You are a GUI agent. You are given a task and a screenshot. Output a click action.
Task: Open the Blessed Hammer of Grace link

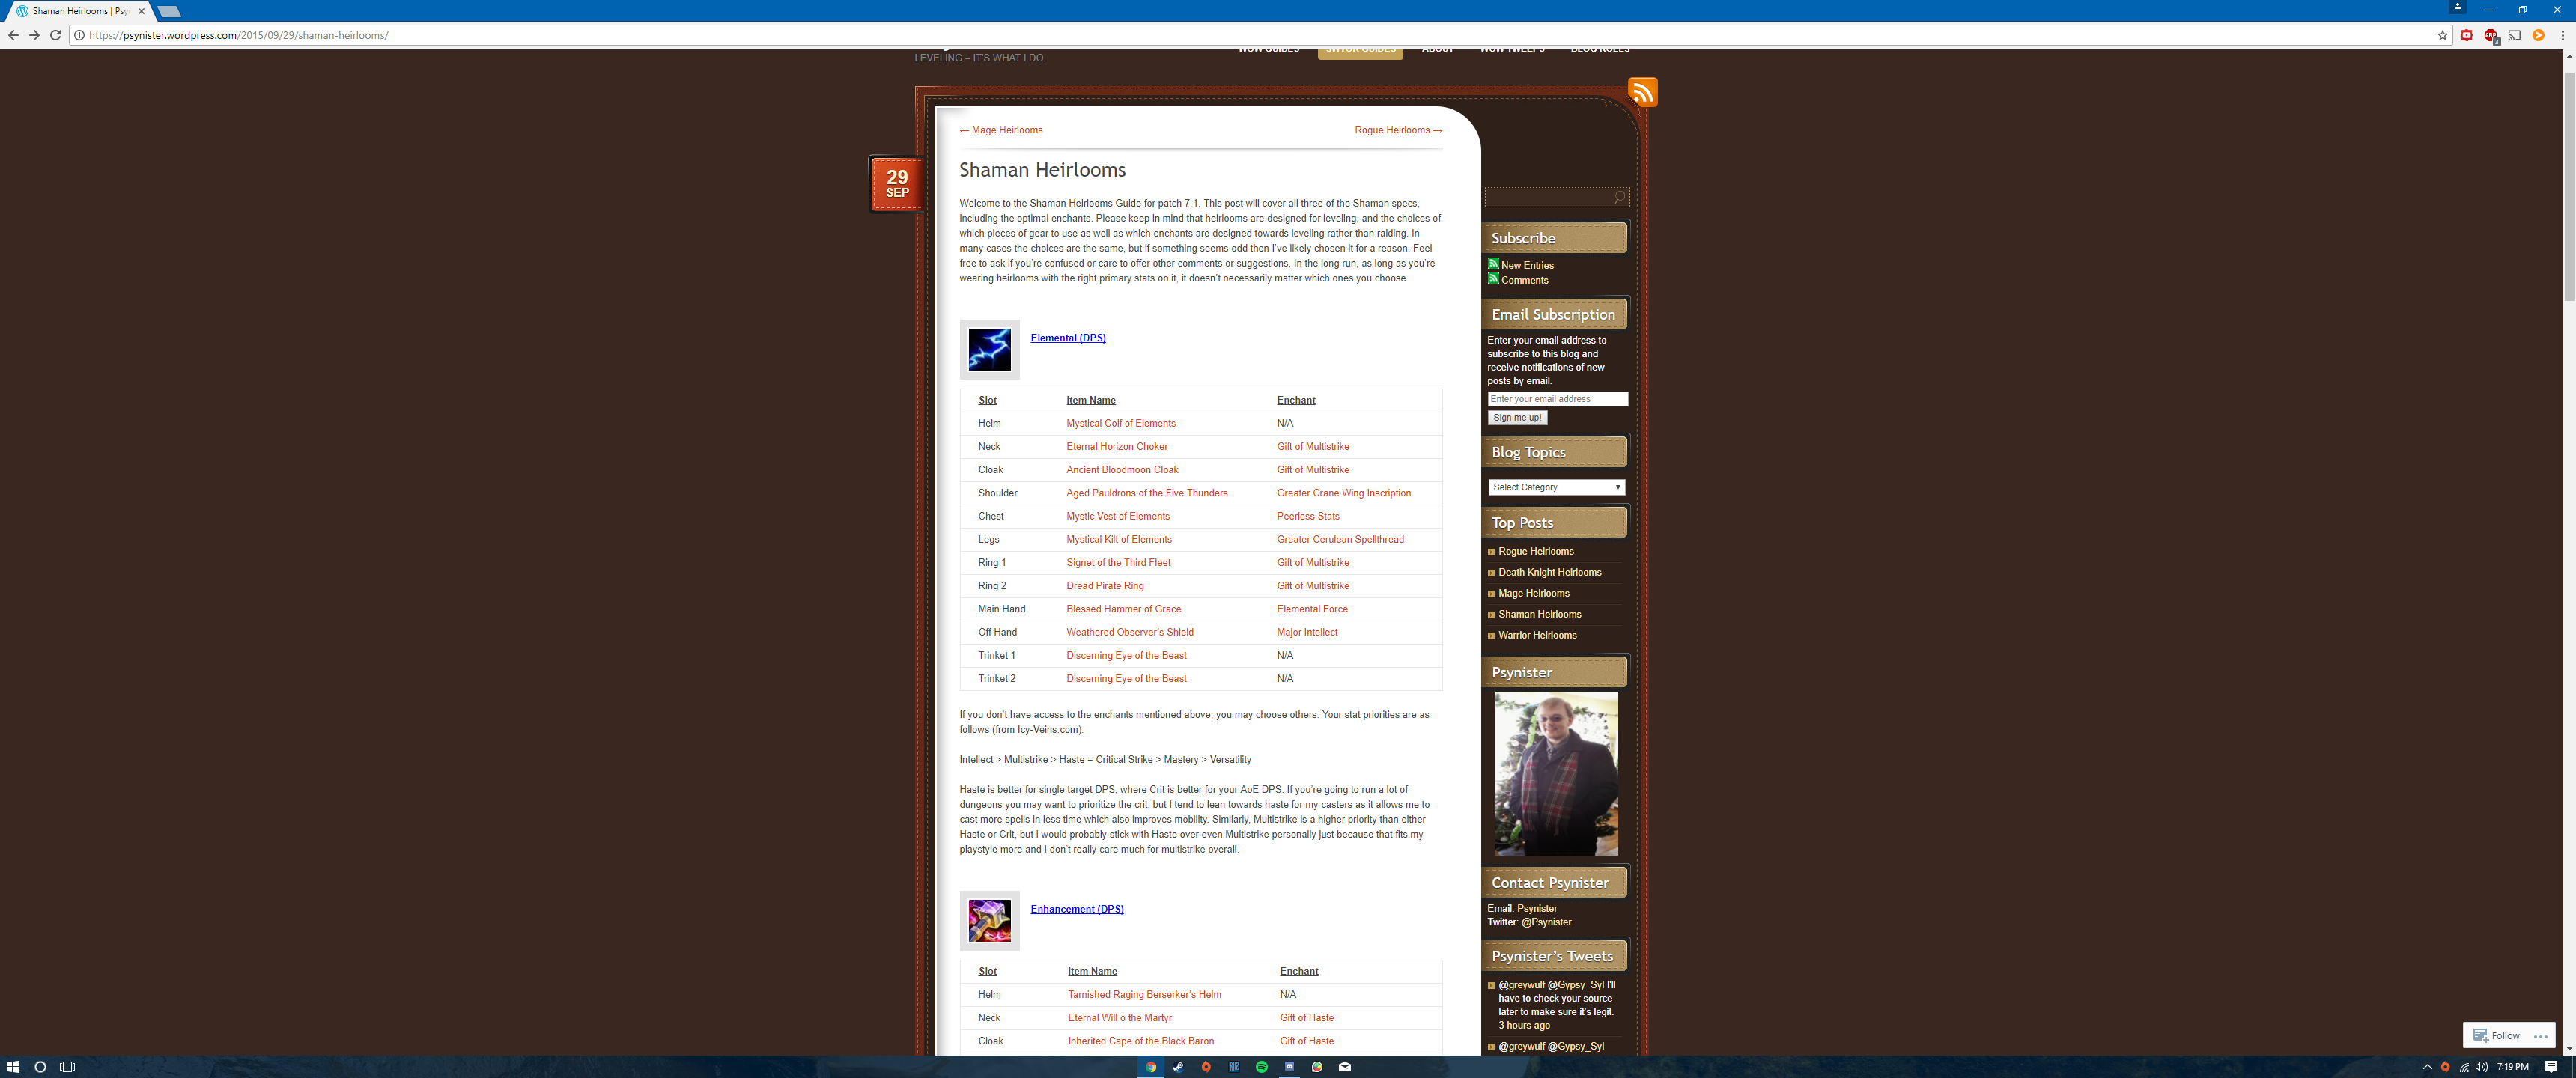coord(1123,609)
